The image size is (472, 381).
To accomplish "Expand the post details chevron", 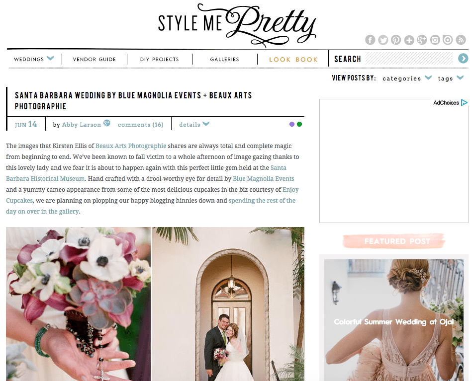I will click(206, 124).
